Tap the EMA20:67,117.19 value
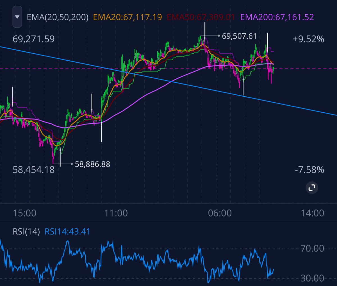The height and width of the screenshot is (286, 337). tap(127, 17)
